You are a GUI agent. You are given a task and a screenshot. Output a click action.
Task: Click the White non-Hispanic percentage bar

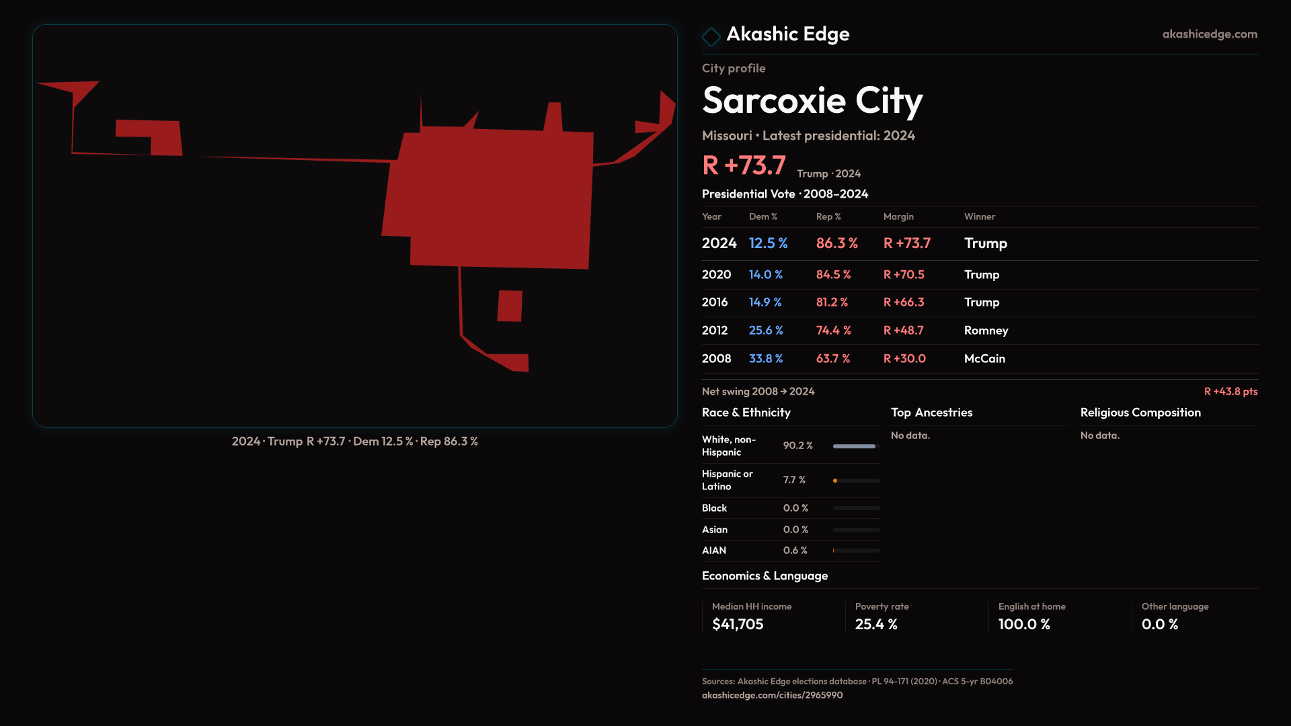pyautogui.click(x=855, y=446)
